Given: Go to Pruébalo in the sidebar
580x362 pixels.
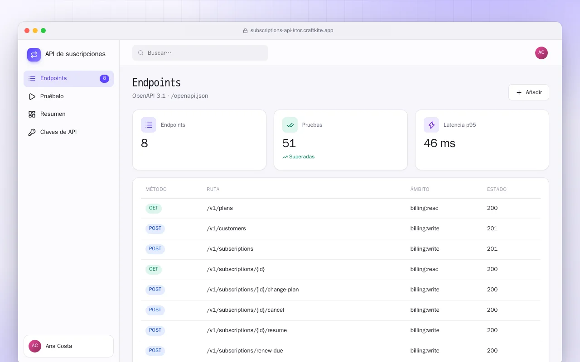Looking at the screenshot, I should [x=68, y=96].
